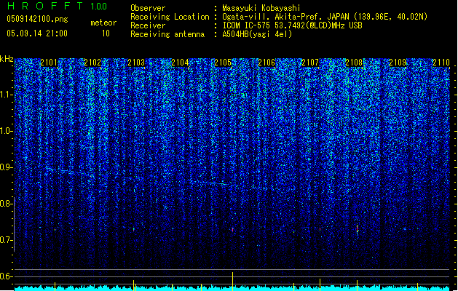Click the meteor label
458x291 pixels.
tap(103, 23)
